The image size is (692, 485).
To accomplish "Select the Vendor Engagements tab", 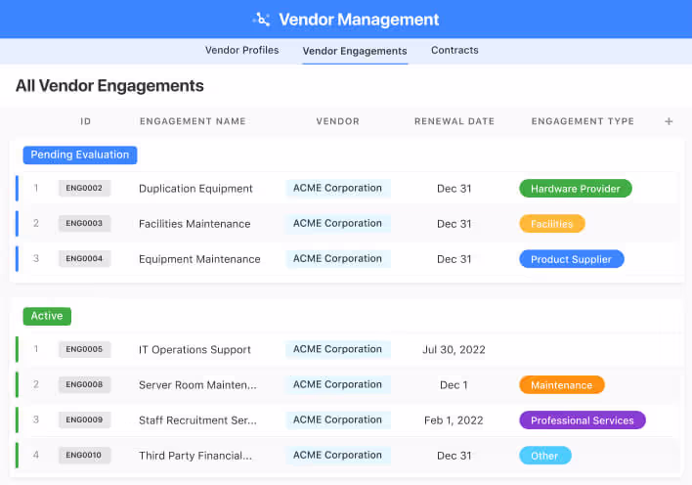I will (355, 51).
